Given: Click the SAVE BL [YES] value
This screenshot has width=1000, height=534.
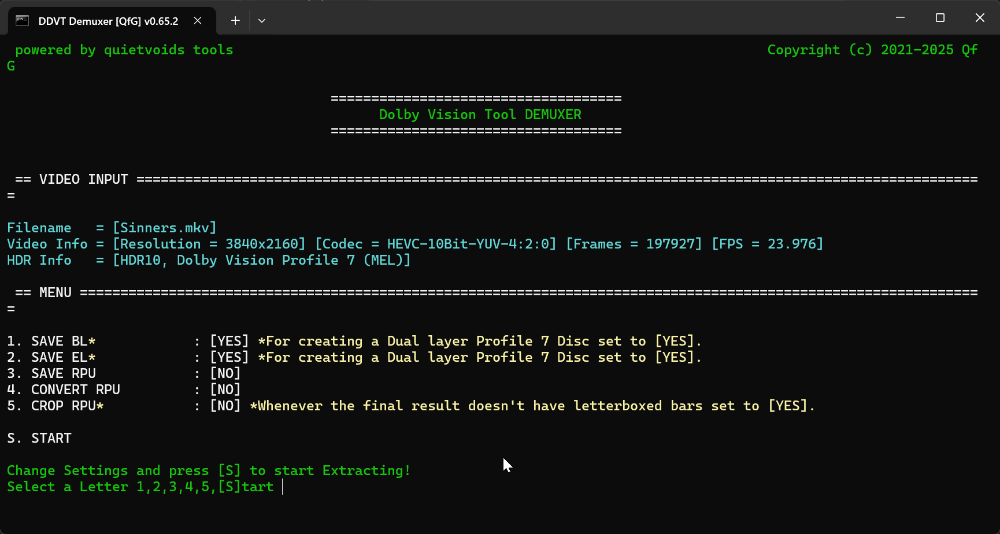Looking at the screenshot, I should [229, 341].
